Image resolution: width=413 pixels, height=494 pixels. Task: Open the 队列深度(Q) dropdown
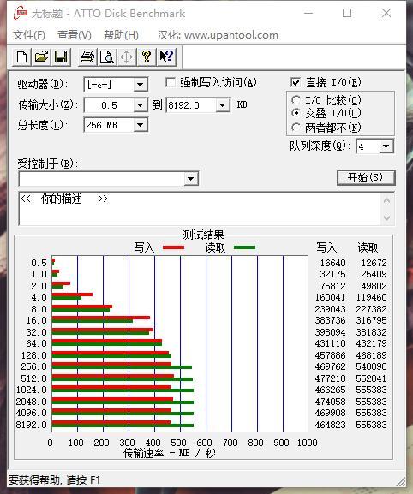(386, 146)
